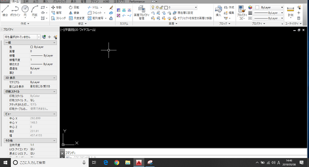The width and height of the screenshot is (309, 167).
Task: Click オブジェクトを指定の画層に移動 button
Action: point(192,18)
